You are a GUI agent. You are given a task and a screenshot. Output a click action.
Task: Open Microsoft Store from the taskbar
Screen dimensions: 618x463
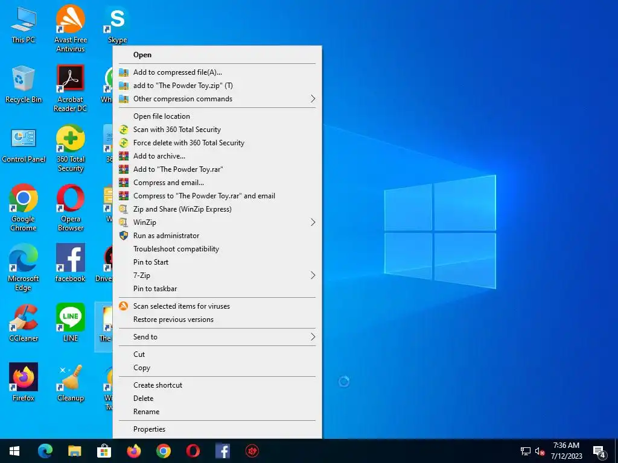point(104,451)
